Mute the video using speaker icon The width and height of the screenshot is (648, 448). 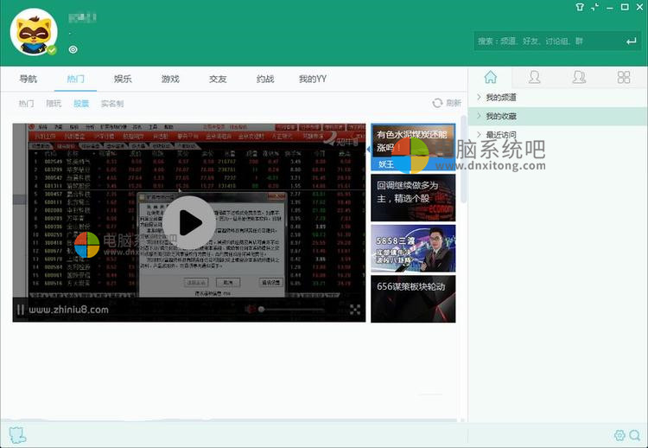tap(249, 309)
